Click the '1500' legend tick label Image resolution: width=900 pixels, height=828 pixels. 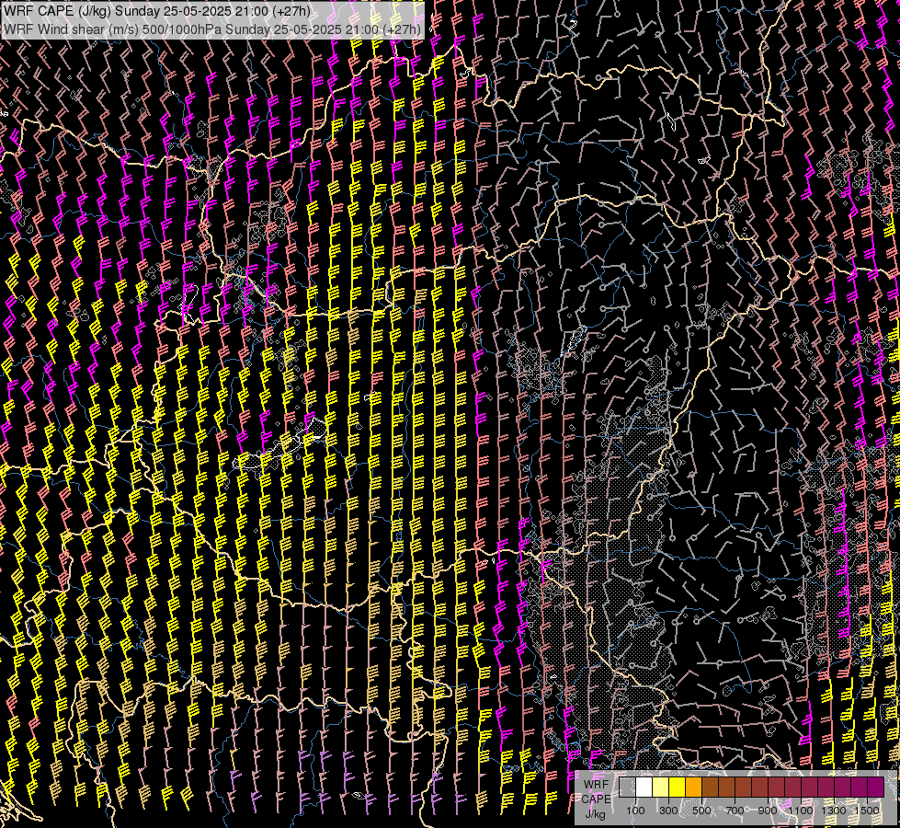(867, 811)
